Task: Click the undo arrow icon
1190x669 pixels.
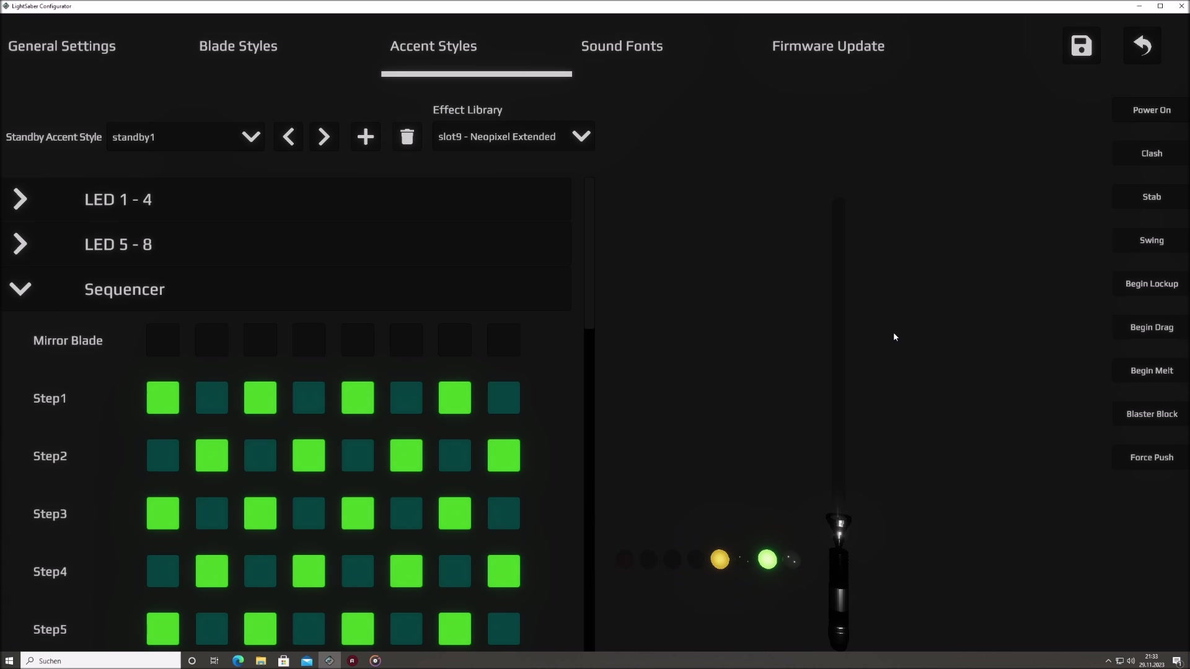Action: coord(1142,46)
